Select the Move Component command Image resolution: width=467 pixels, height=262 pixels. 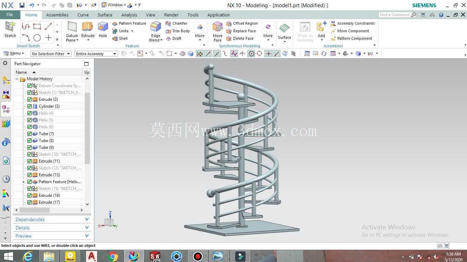(350, 31)
